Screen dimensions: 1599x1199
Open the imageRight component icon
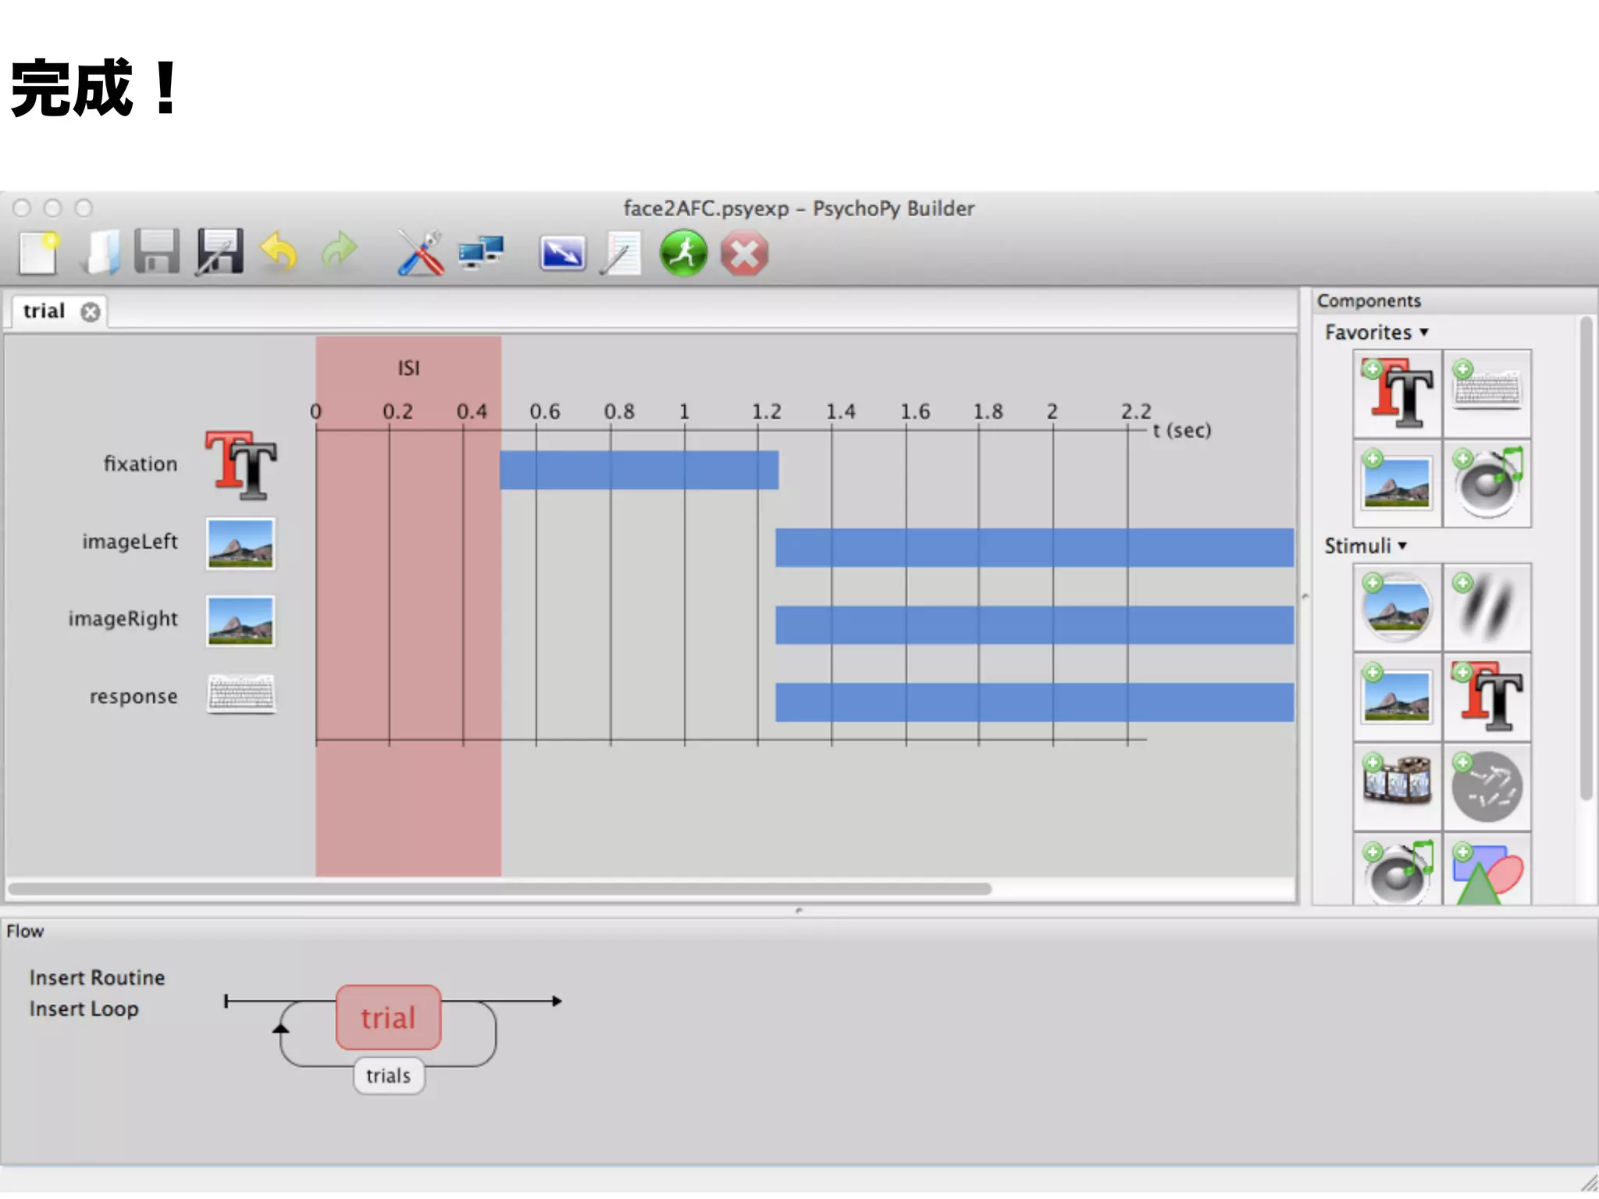[240, 621]
